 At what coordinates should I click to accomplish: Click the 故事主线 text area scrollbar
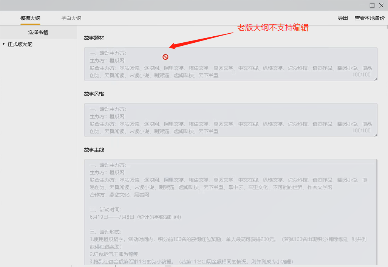point(377,213)
